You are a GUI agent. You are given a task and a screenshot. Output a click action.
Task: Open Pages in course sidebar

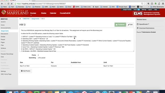pos(3,42)
